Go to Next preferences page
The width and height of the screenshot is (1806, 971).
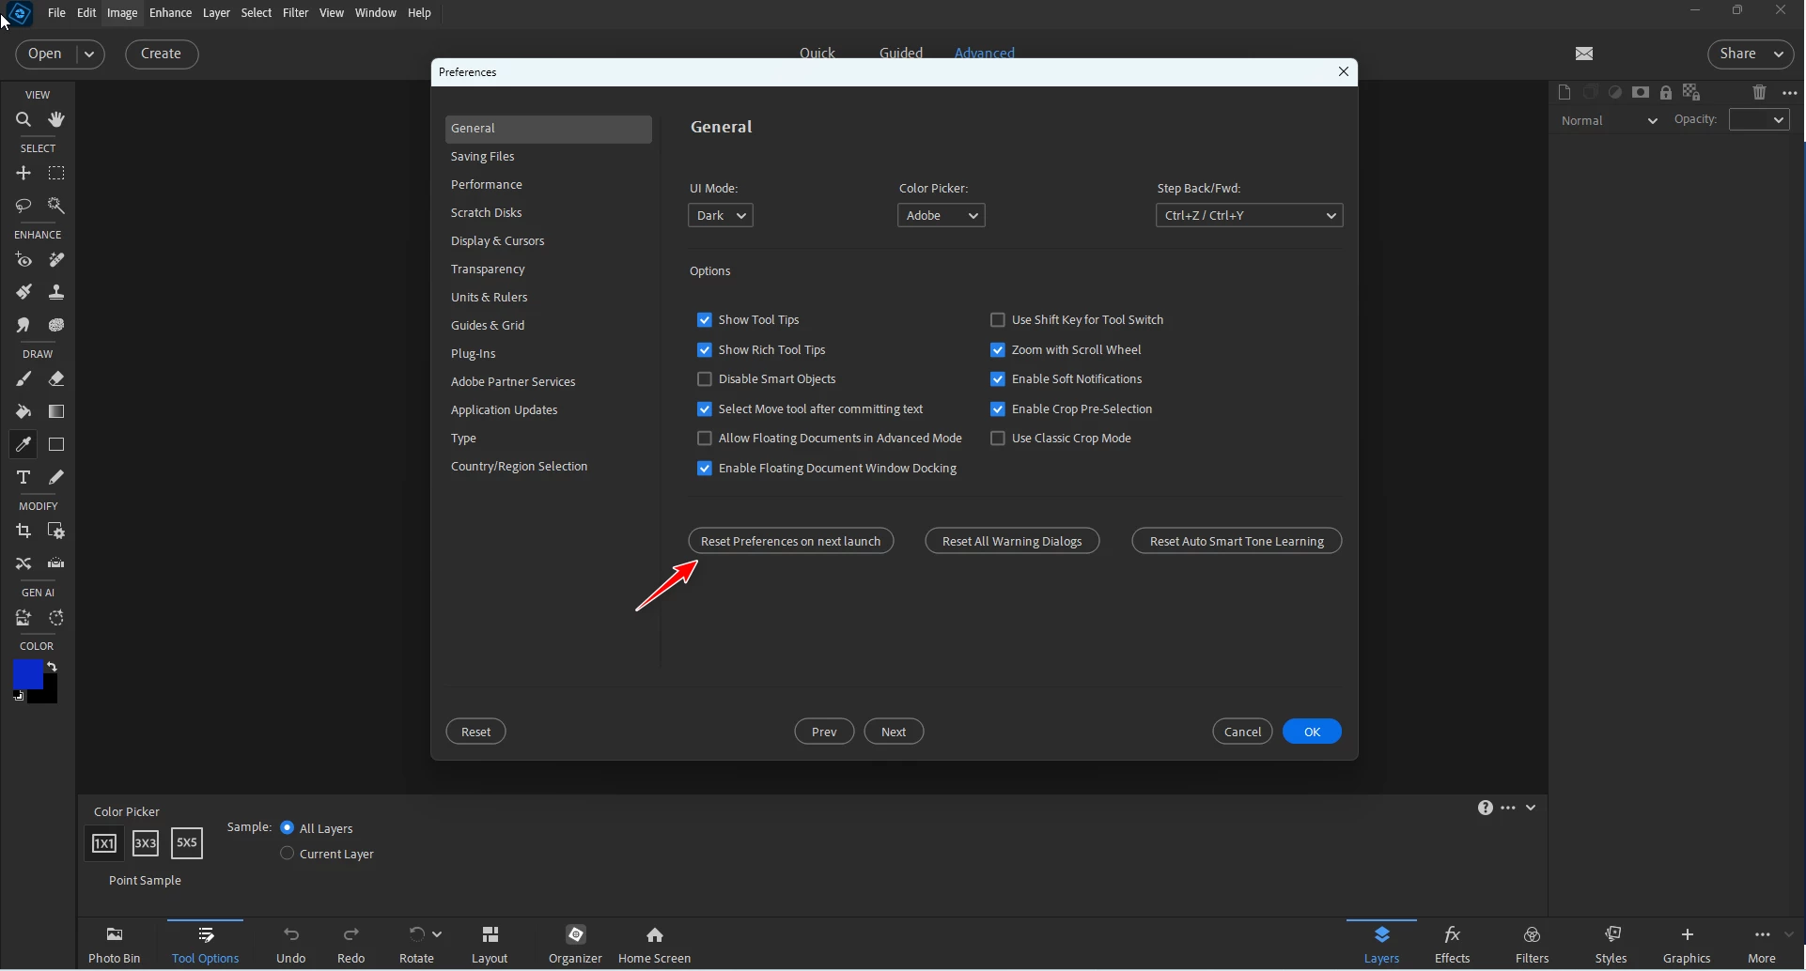pos(894,732)
